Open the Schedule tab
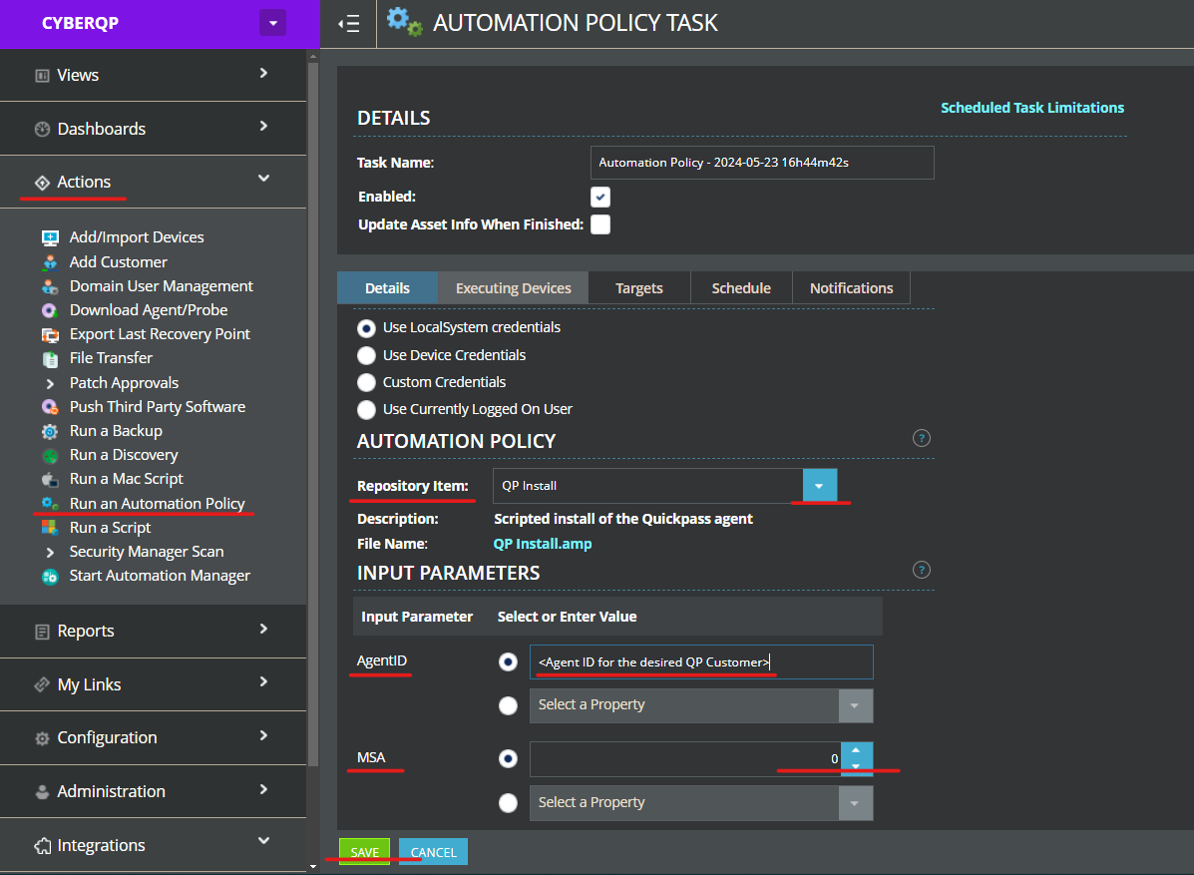 pos(741,288)
